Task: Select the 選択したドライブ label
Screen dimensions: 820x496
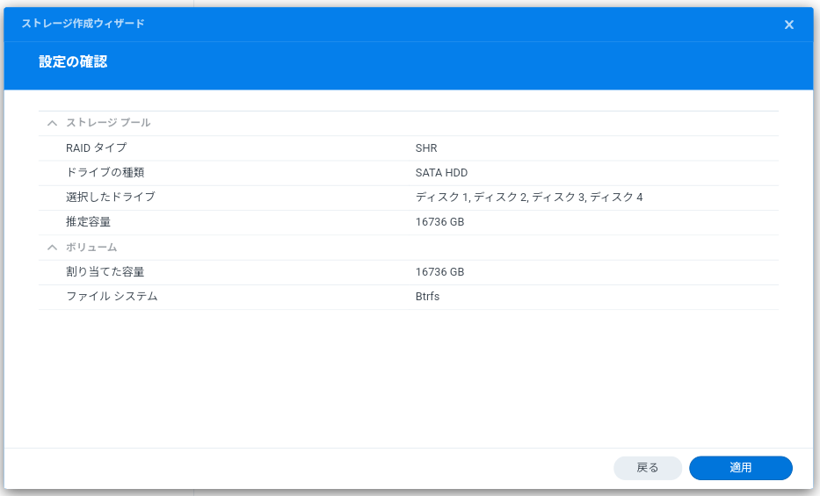Action: point(110,198)
